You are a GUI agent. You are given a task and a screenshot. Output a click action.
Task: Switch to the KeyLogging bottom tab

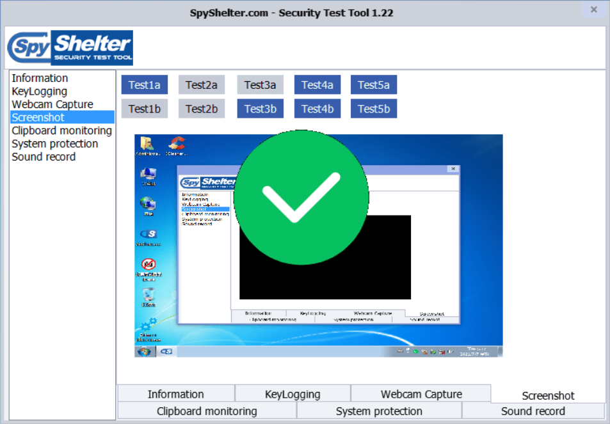click(293, 394)
